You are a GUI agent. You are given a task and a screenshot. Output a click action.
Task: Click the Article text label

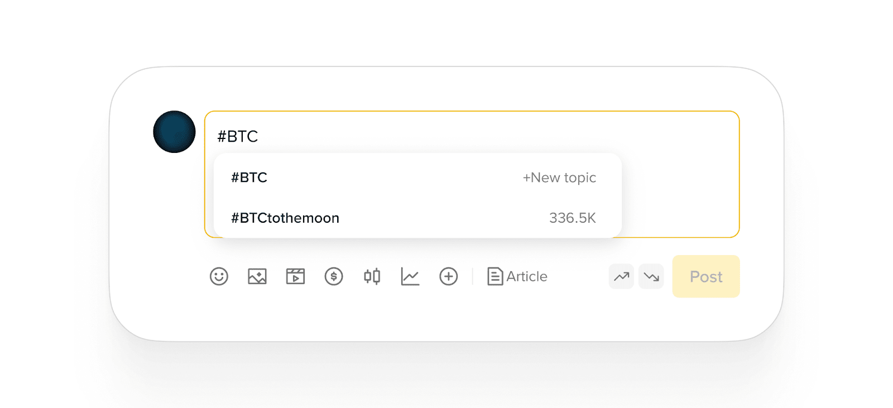point(527,276)
